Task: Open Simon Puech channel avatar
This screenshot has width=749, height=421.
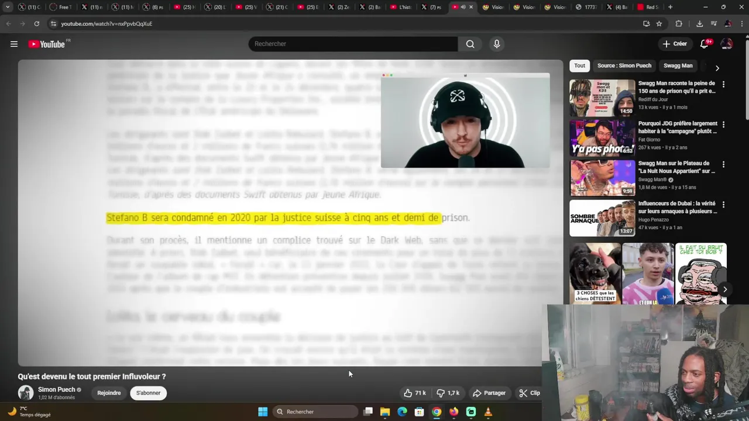Action: (x=26, y=393)
